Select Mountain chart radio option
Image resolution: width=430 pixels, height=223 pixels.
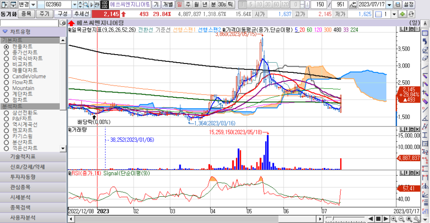click(6, 88)
